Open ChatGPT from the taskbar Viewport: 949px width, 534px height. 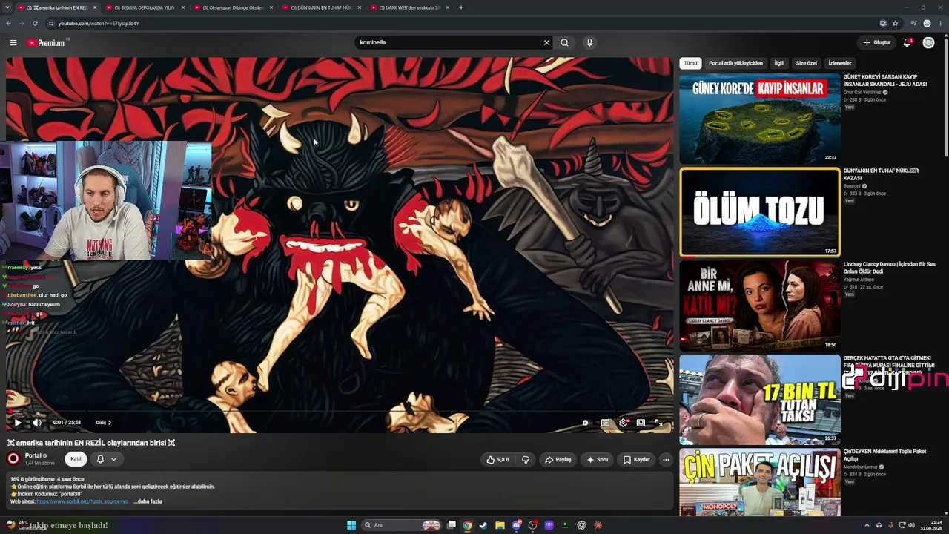point(581,525)
